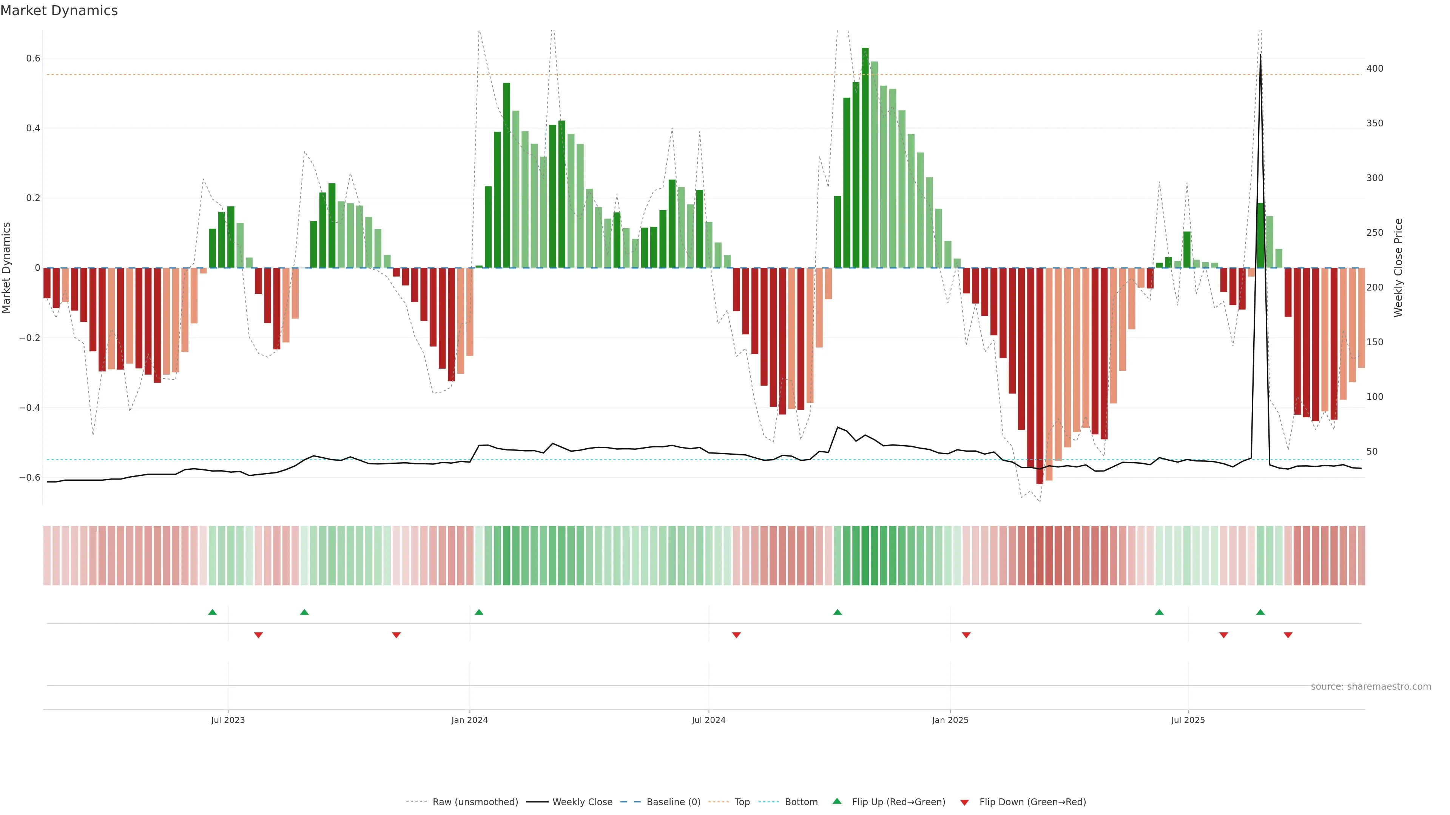
Task: Click the red flip-down triangle at Jan 2025
Action: coord(967,635)
